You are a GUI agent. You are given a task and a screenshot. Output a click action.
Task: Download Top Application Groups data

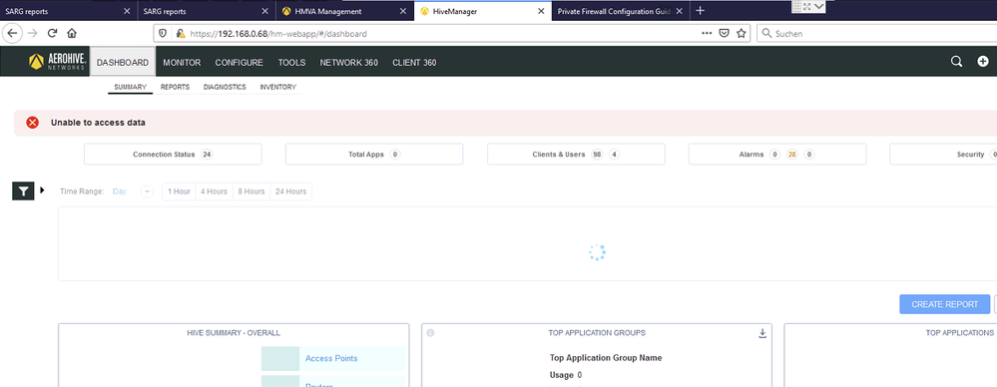coord(762,333)
